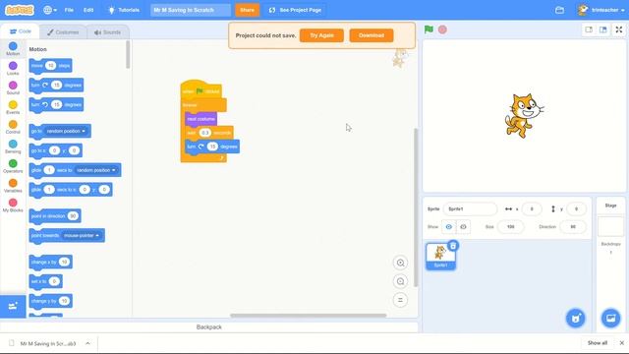This screenshot has height=354, width=629.
Task: Open go to random position dropdown
Action: point(66,131)
